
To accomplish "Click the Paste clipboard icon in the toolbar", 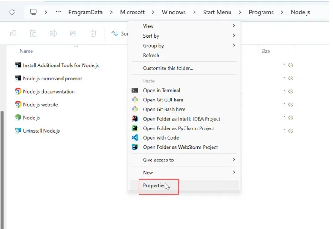I will tap(33, 33).
